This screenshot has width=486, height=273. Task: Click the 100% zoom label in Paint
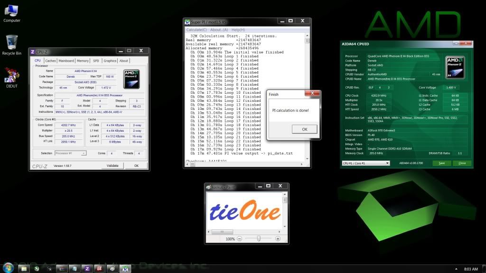coord(230,239)
